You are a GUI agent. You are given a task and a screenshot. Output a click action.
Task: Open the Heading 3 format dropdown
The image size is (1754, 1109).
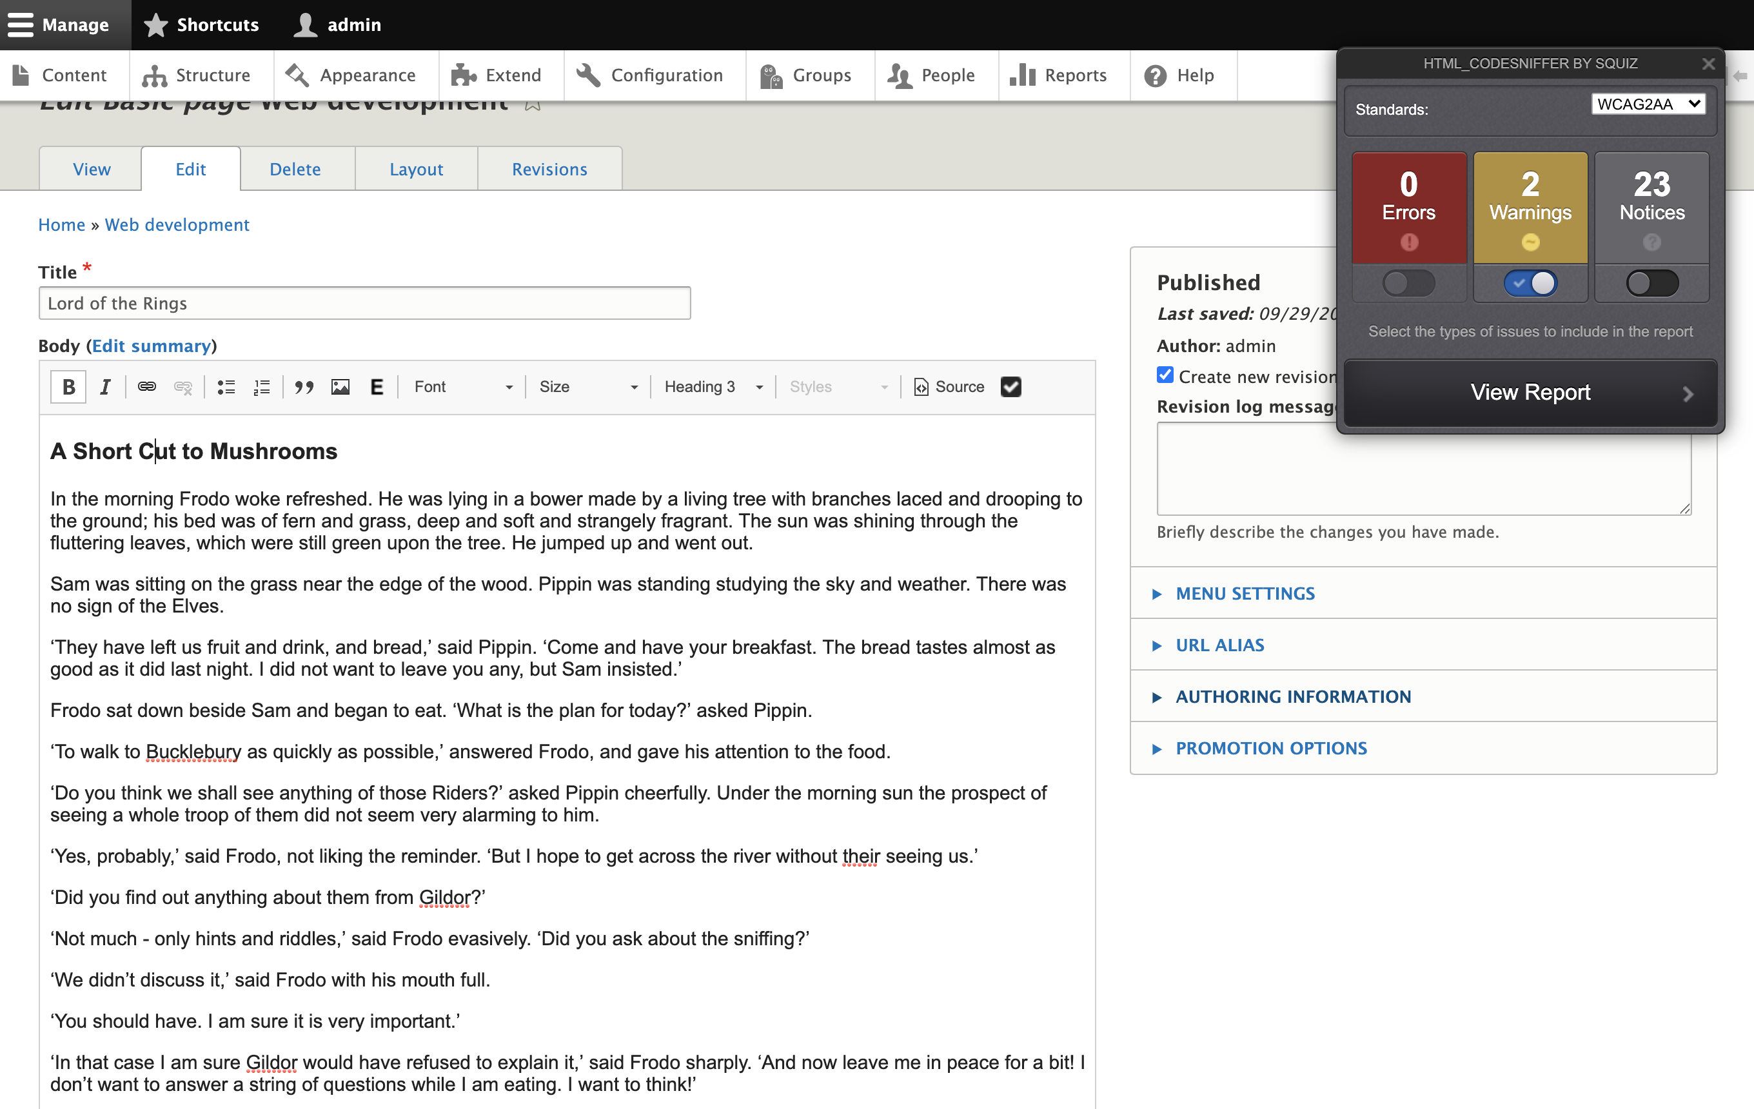[713, 387]
